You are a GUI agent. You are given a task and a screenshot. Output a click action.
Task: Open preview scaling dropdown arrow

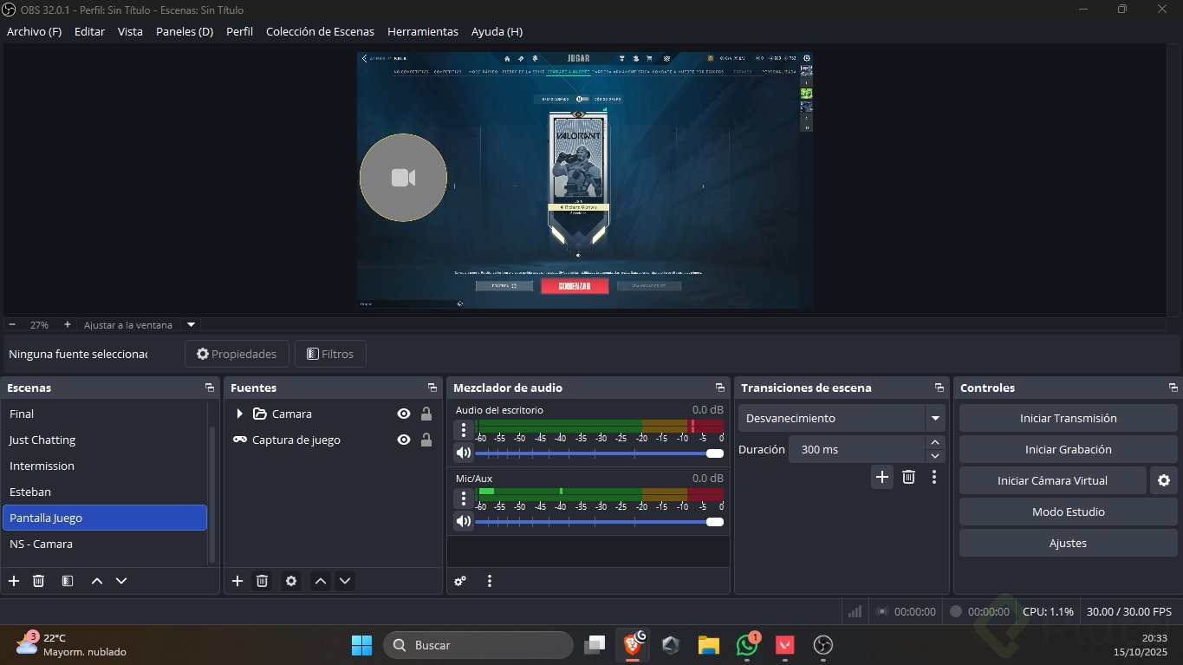click(192, 325)
